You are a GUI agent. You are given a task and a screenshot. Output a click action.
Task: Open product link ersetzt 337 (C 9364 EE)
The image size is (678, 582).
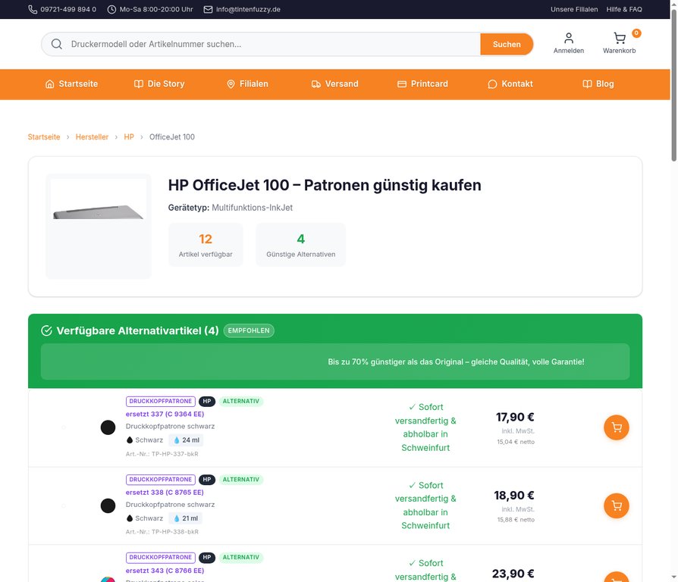click(165, 414)
